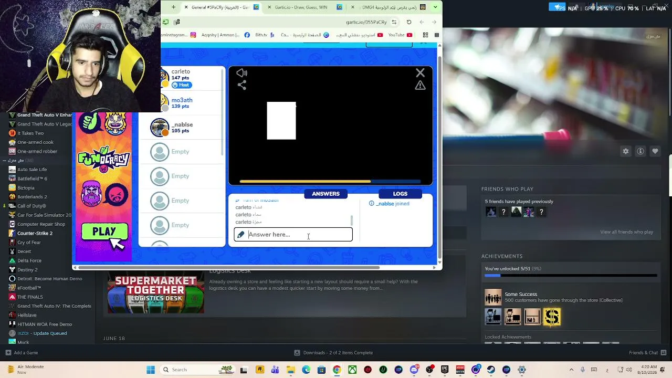Click the Gartic answers list scrollbar
Image resolution: width=672 pixels, height=378 pixels.
pyautogui.click(x=351, y=220)
